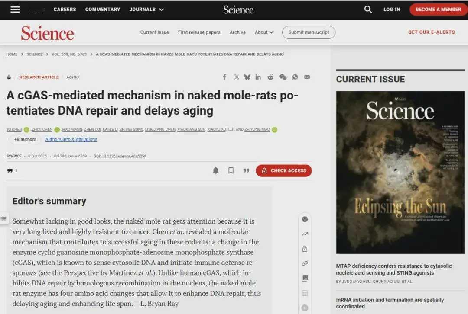The height and width of the screenshot is (314, 468).
Task: Click the Log In link
Action: (392, 10)
